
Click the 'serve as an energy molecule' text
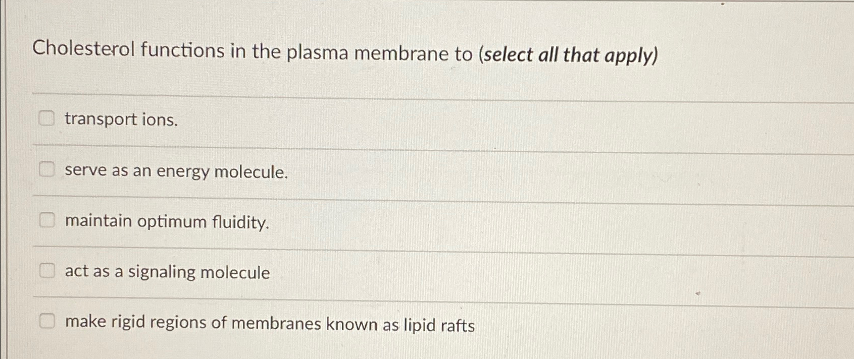176,171
